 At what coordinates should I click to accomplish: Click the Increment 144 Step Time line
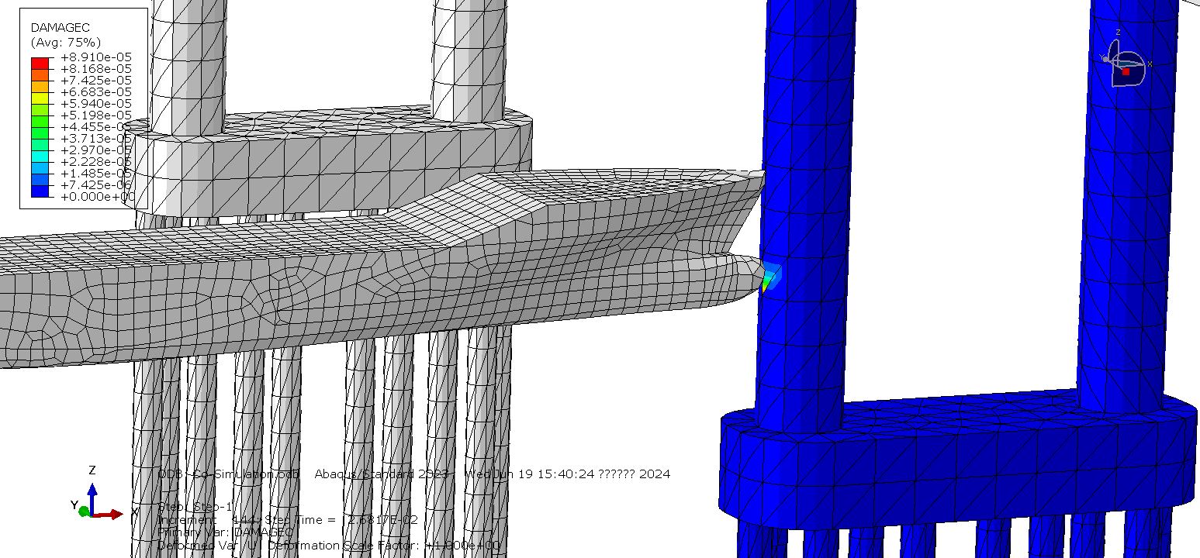coord(288,520)
